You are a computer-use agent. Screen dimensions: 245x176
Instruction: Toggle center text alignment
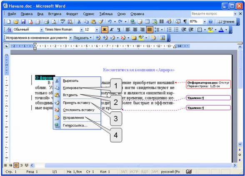click(135, 29)
